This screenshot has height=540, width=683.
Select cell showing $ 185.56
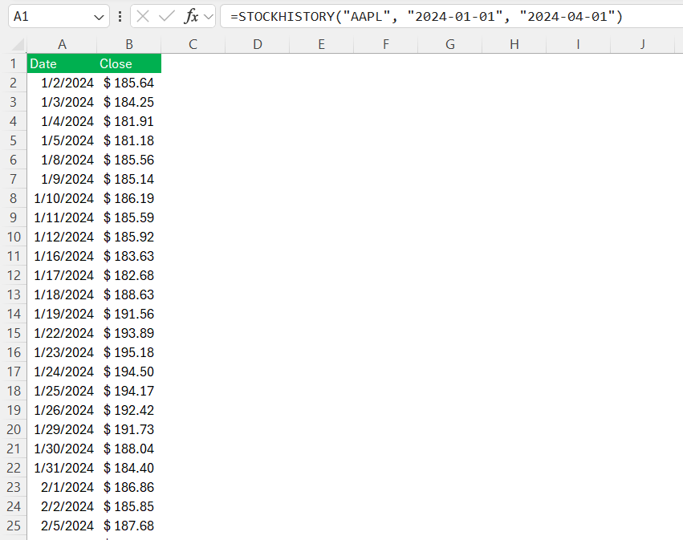point(129,160)
